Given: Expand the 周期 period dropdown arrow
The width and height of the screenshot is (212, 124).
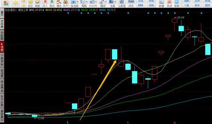Looking at the screenshot, I should (x=87, y=2).
